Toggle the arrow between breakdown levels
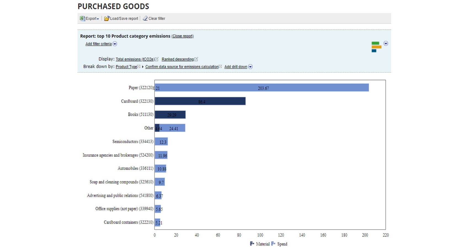Viewport: 469px width, 248px height. pos(143,67)
